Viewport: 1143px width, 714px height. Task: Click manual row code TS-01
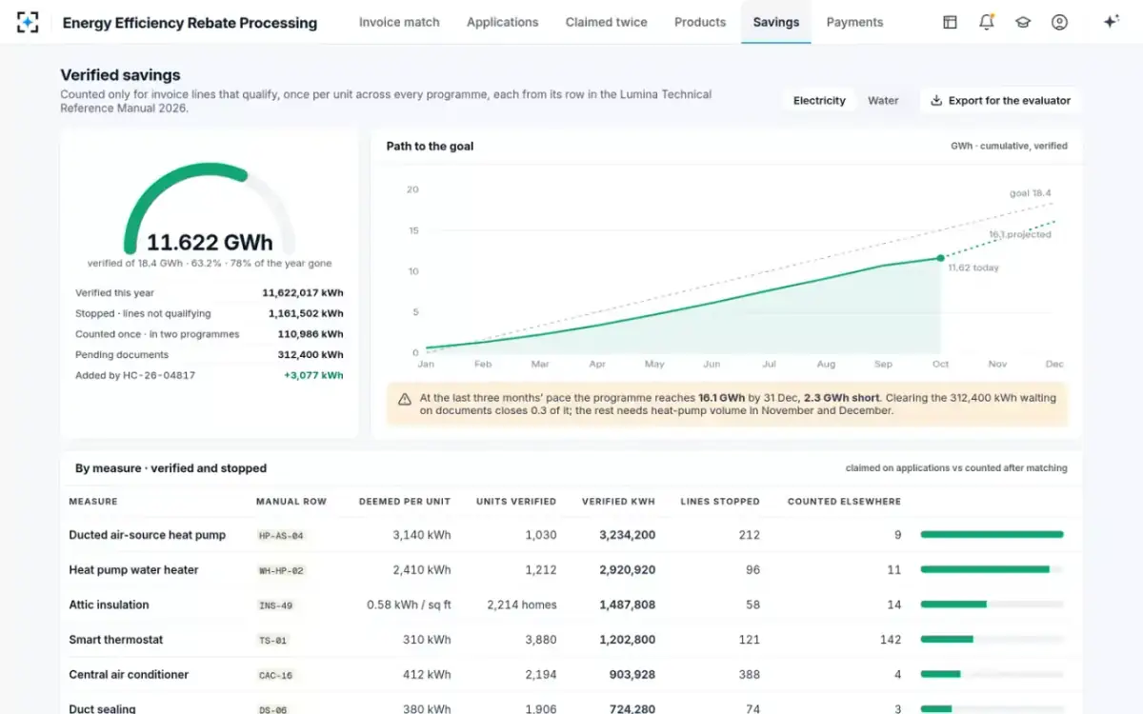pyautogui.click(x=272, y=641)
